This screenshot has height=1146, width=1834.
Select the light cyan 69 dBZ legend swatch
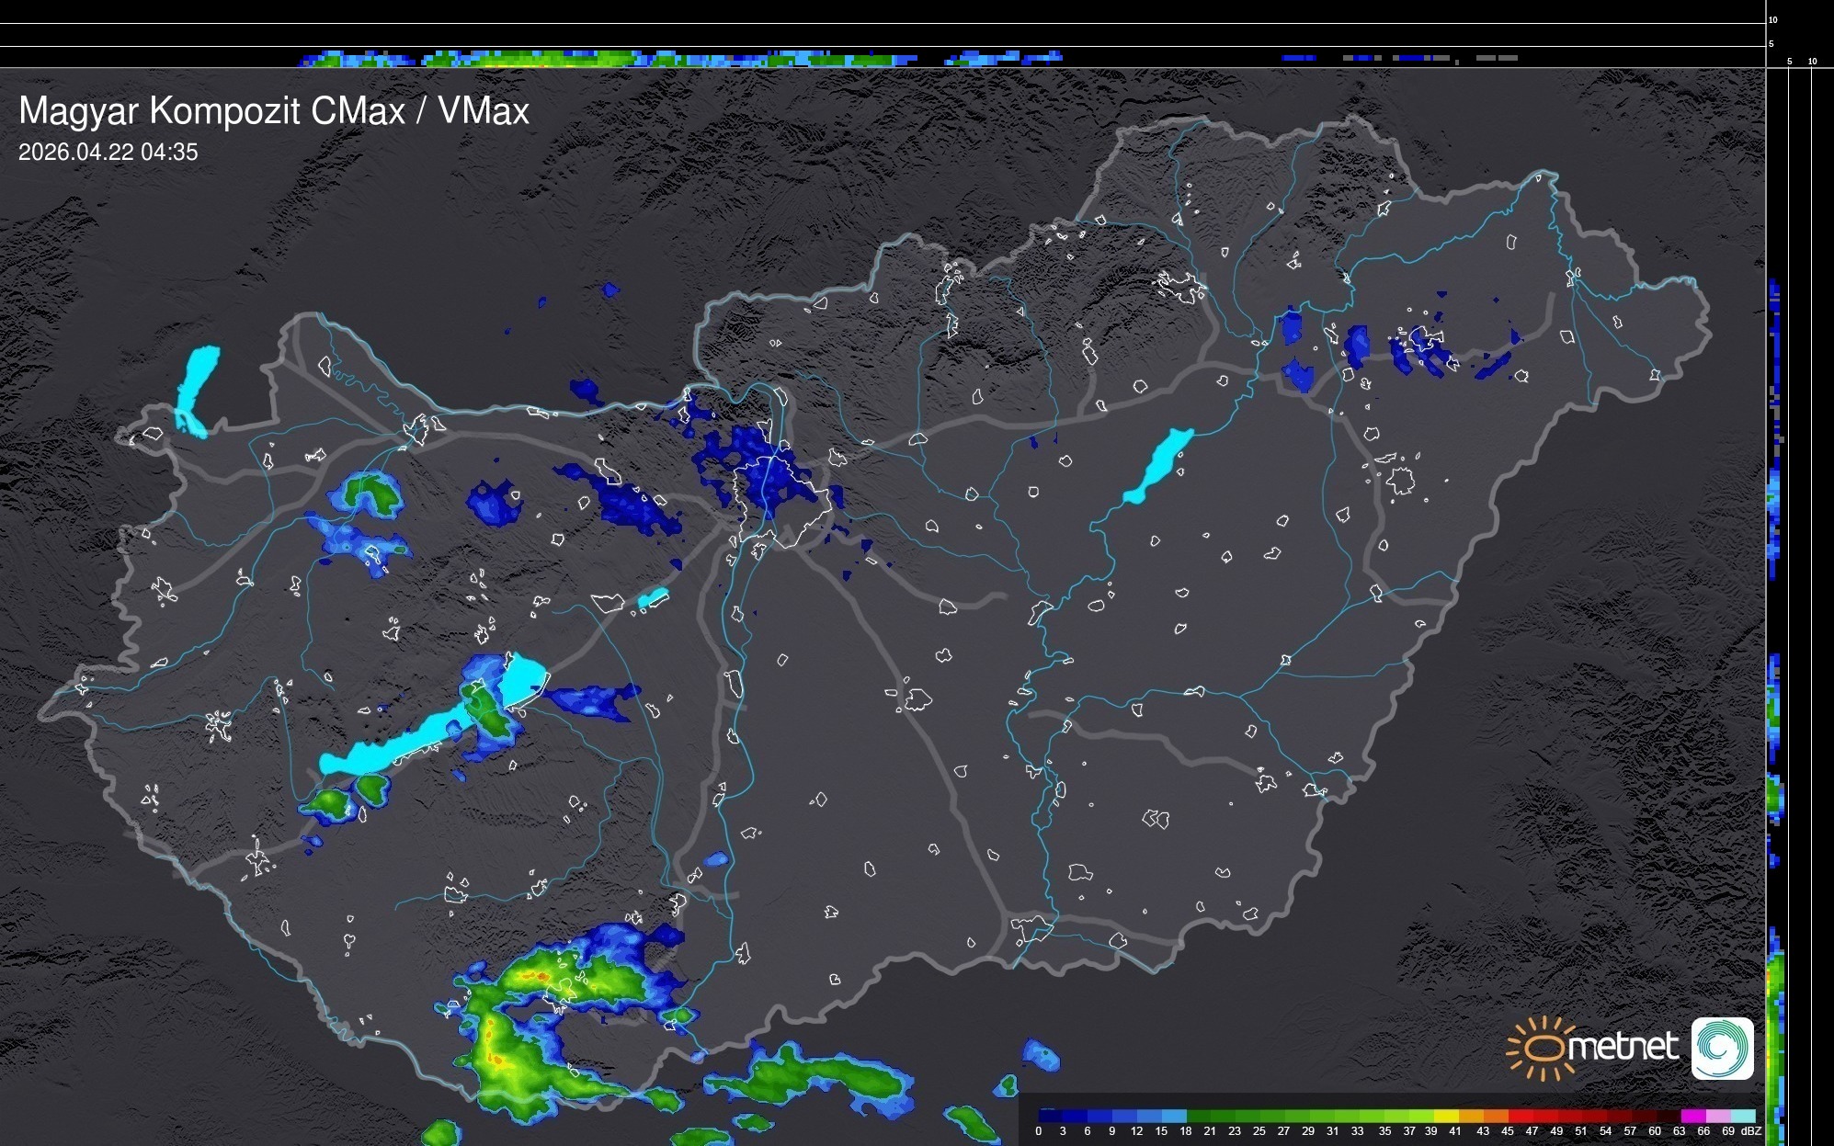1742,1116
